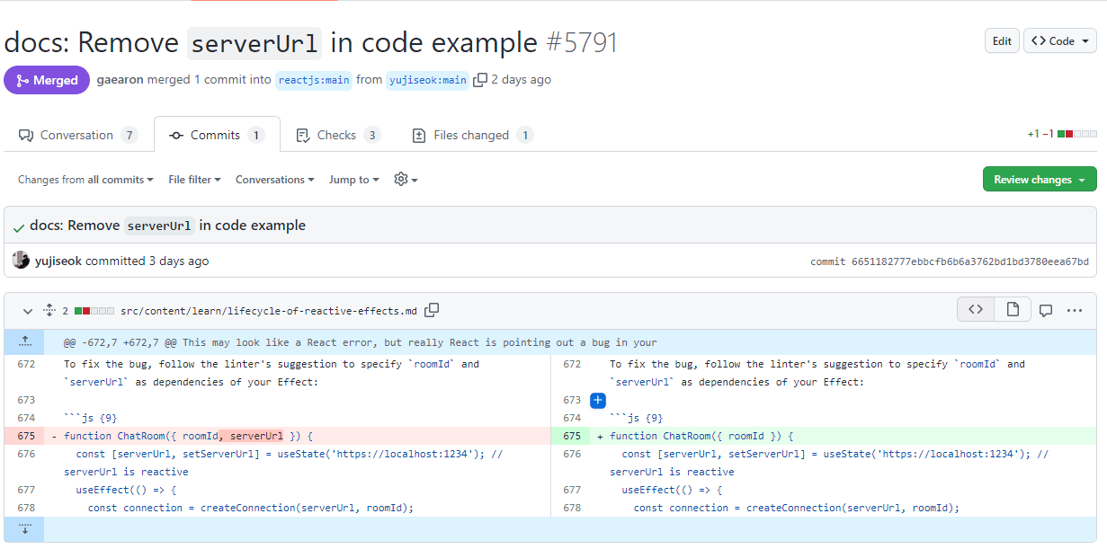The width and height of the screenshot is (1107, 558).
Task: Click commit check status checkmark icon
Action: point(19,226)
